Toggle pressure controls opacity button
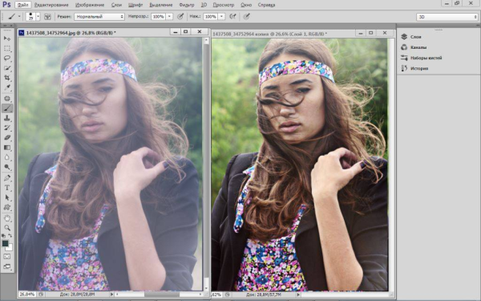 click(180, 17)
